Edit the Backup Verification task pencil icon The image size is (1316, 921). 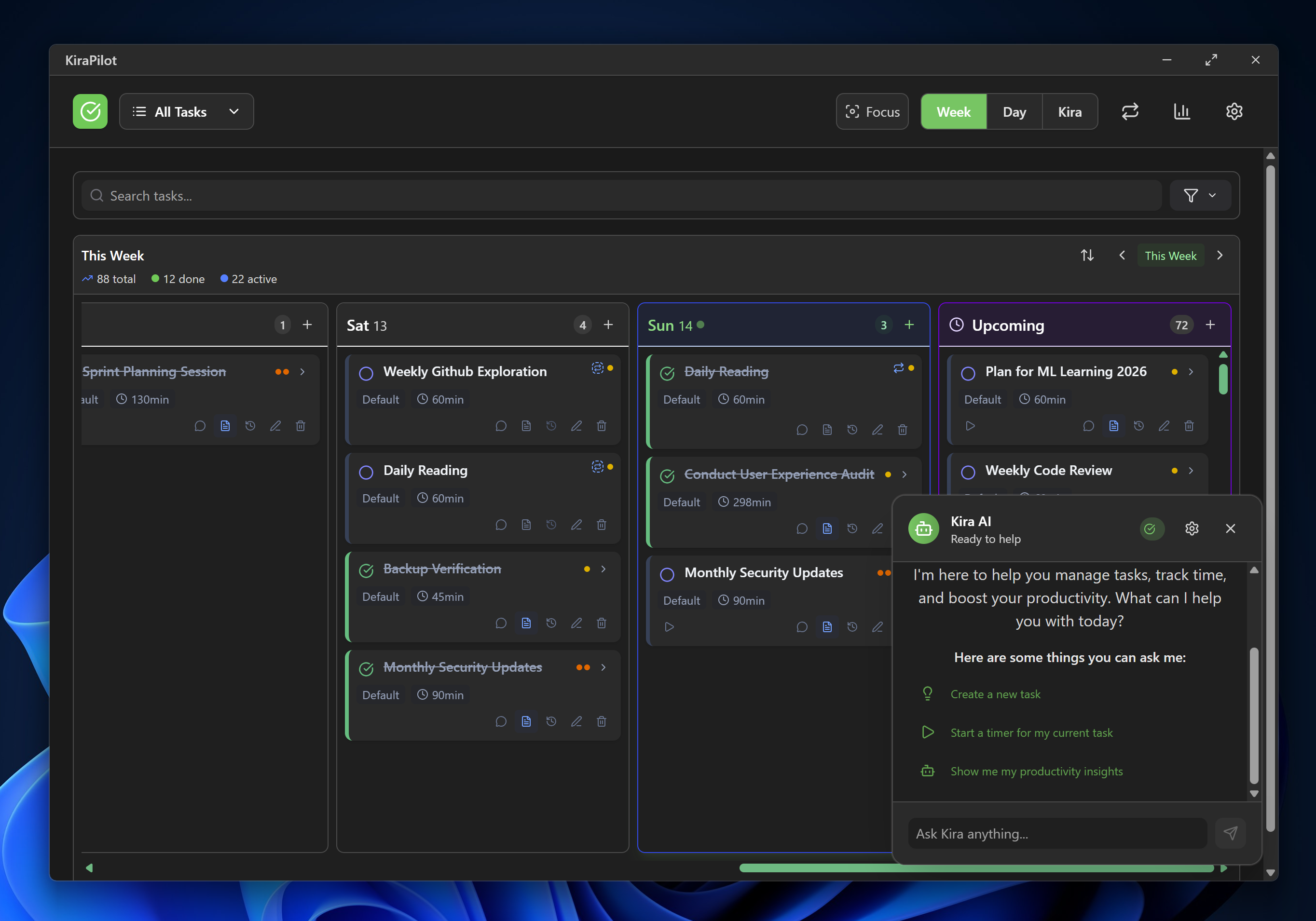576,623
